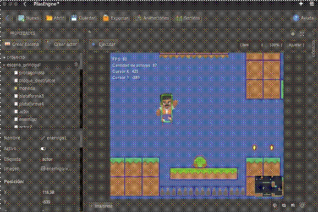Viewport: 318px width, 212px height.
Task: Open the Animaciones editor
Action: click(x=152, y=18)
